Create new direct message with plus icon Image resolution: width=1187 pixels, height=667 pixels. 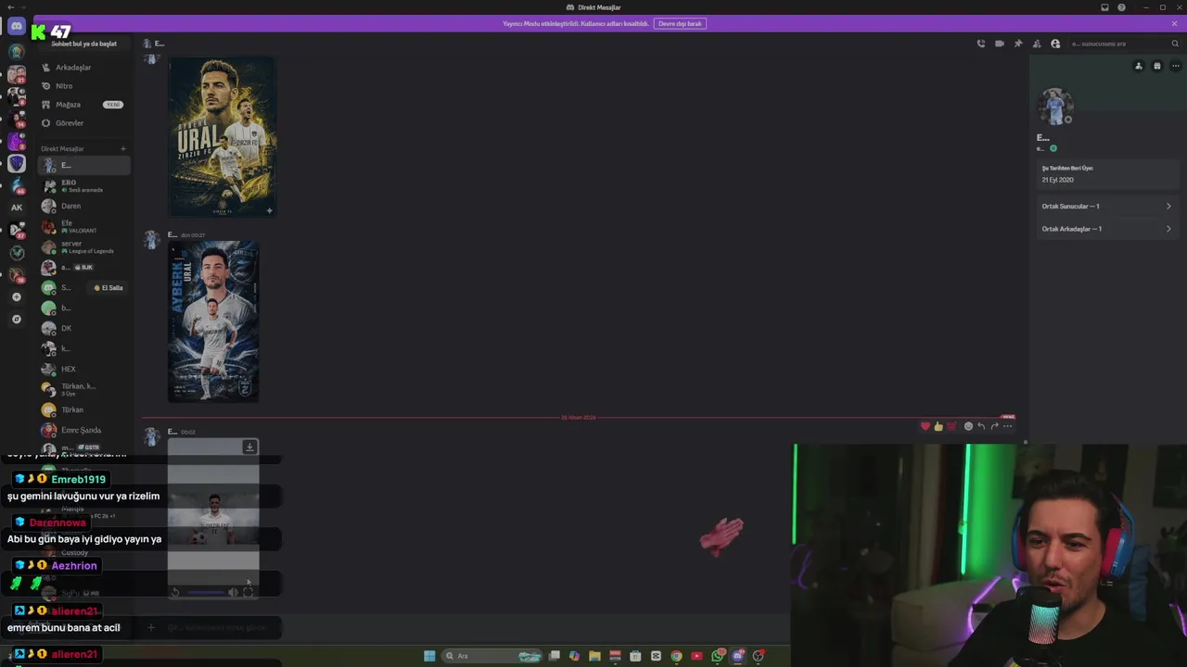tap(123, 148)
